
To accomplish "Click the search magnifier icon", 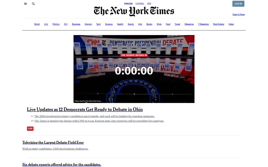I will point(33,4).
